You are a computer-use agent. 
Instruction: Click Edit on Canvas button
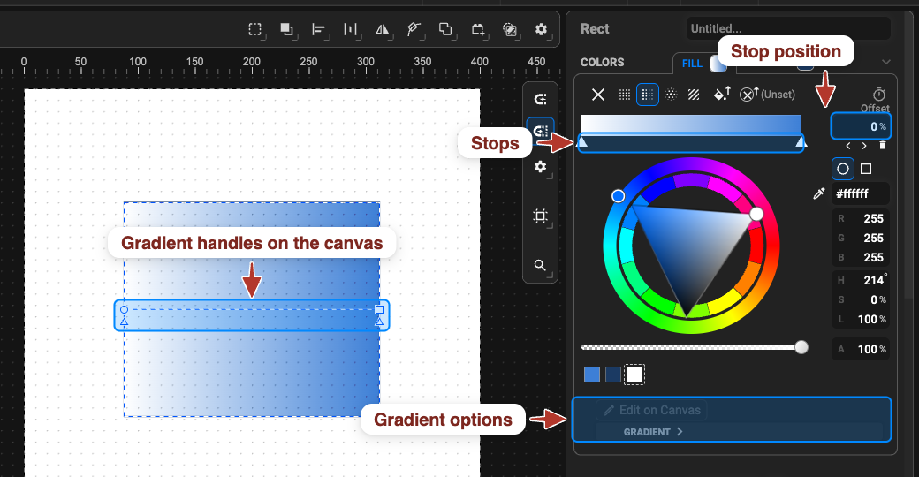[651, 410]
